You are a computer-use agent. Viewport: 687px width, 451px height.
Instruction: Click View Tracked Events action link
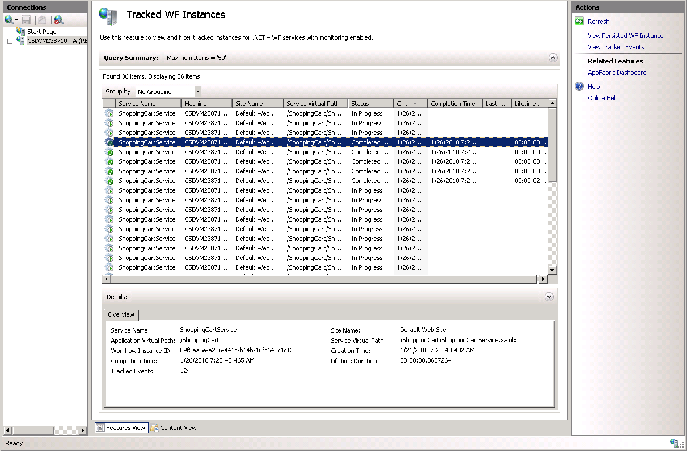[x=616, y=47]
